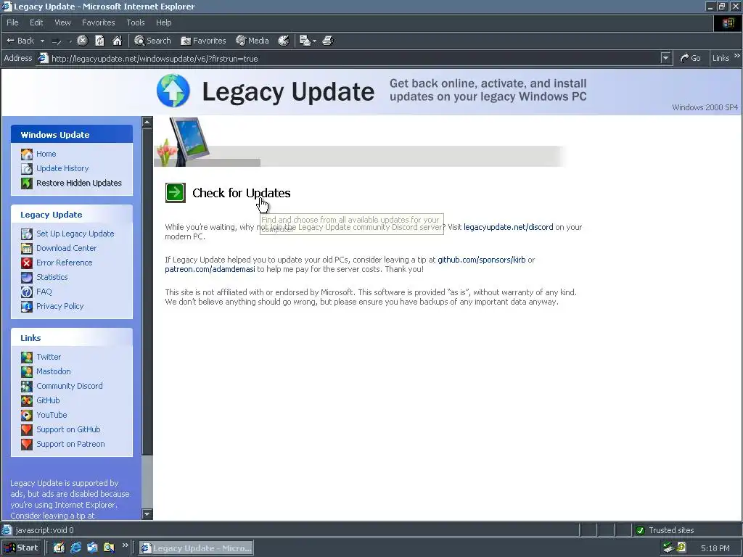Screen dimensions: 743x557
Task: Select the Legacy Update taskbar button
Action: coord(196,548)
